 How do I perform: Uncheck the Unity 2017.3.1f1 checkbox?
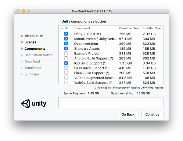(x=66, y=34)
